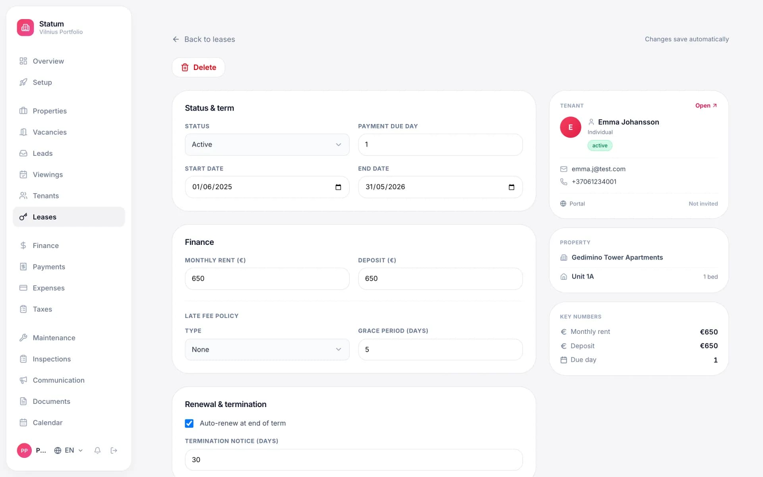Screen dimensions: 763x477
Task: Toggle Auto-renew at end of term checkbox
Action: click(x=189, y=423)
